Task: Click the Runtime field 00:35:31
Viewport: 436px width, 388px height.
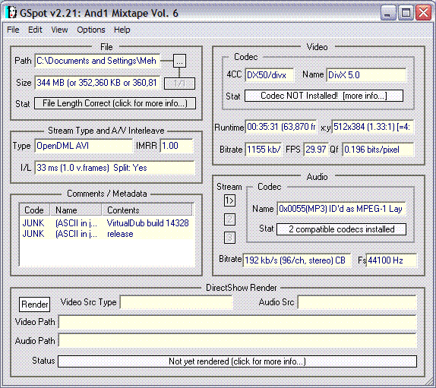Action: point(281,127)
